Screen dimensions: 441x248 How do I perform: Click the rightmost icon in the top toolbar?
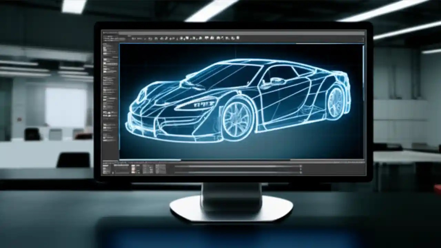[238, 38]
